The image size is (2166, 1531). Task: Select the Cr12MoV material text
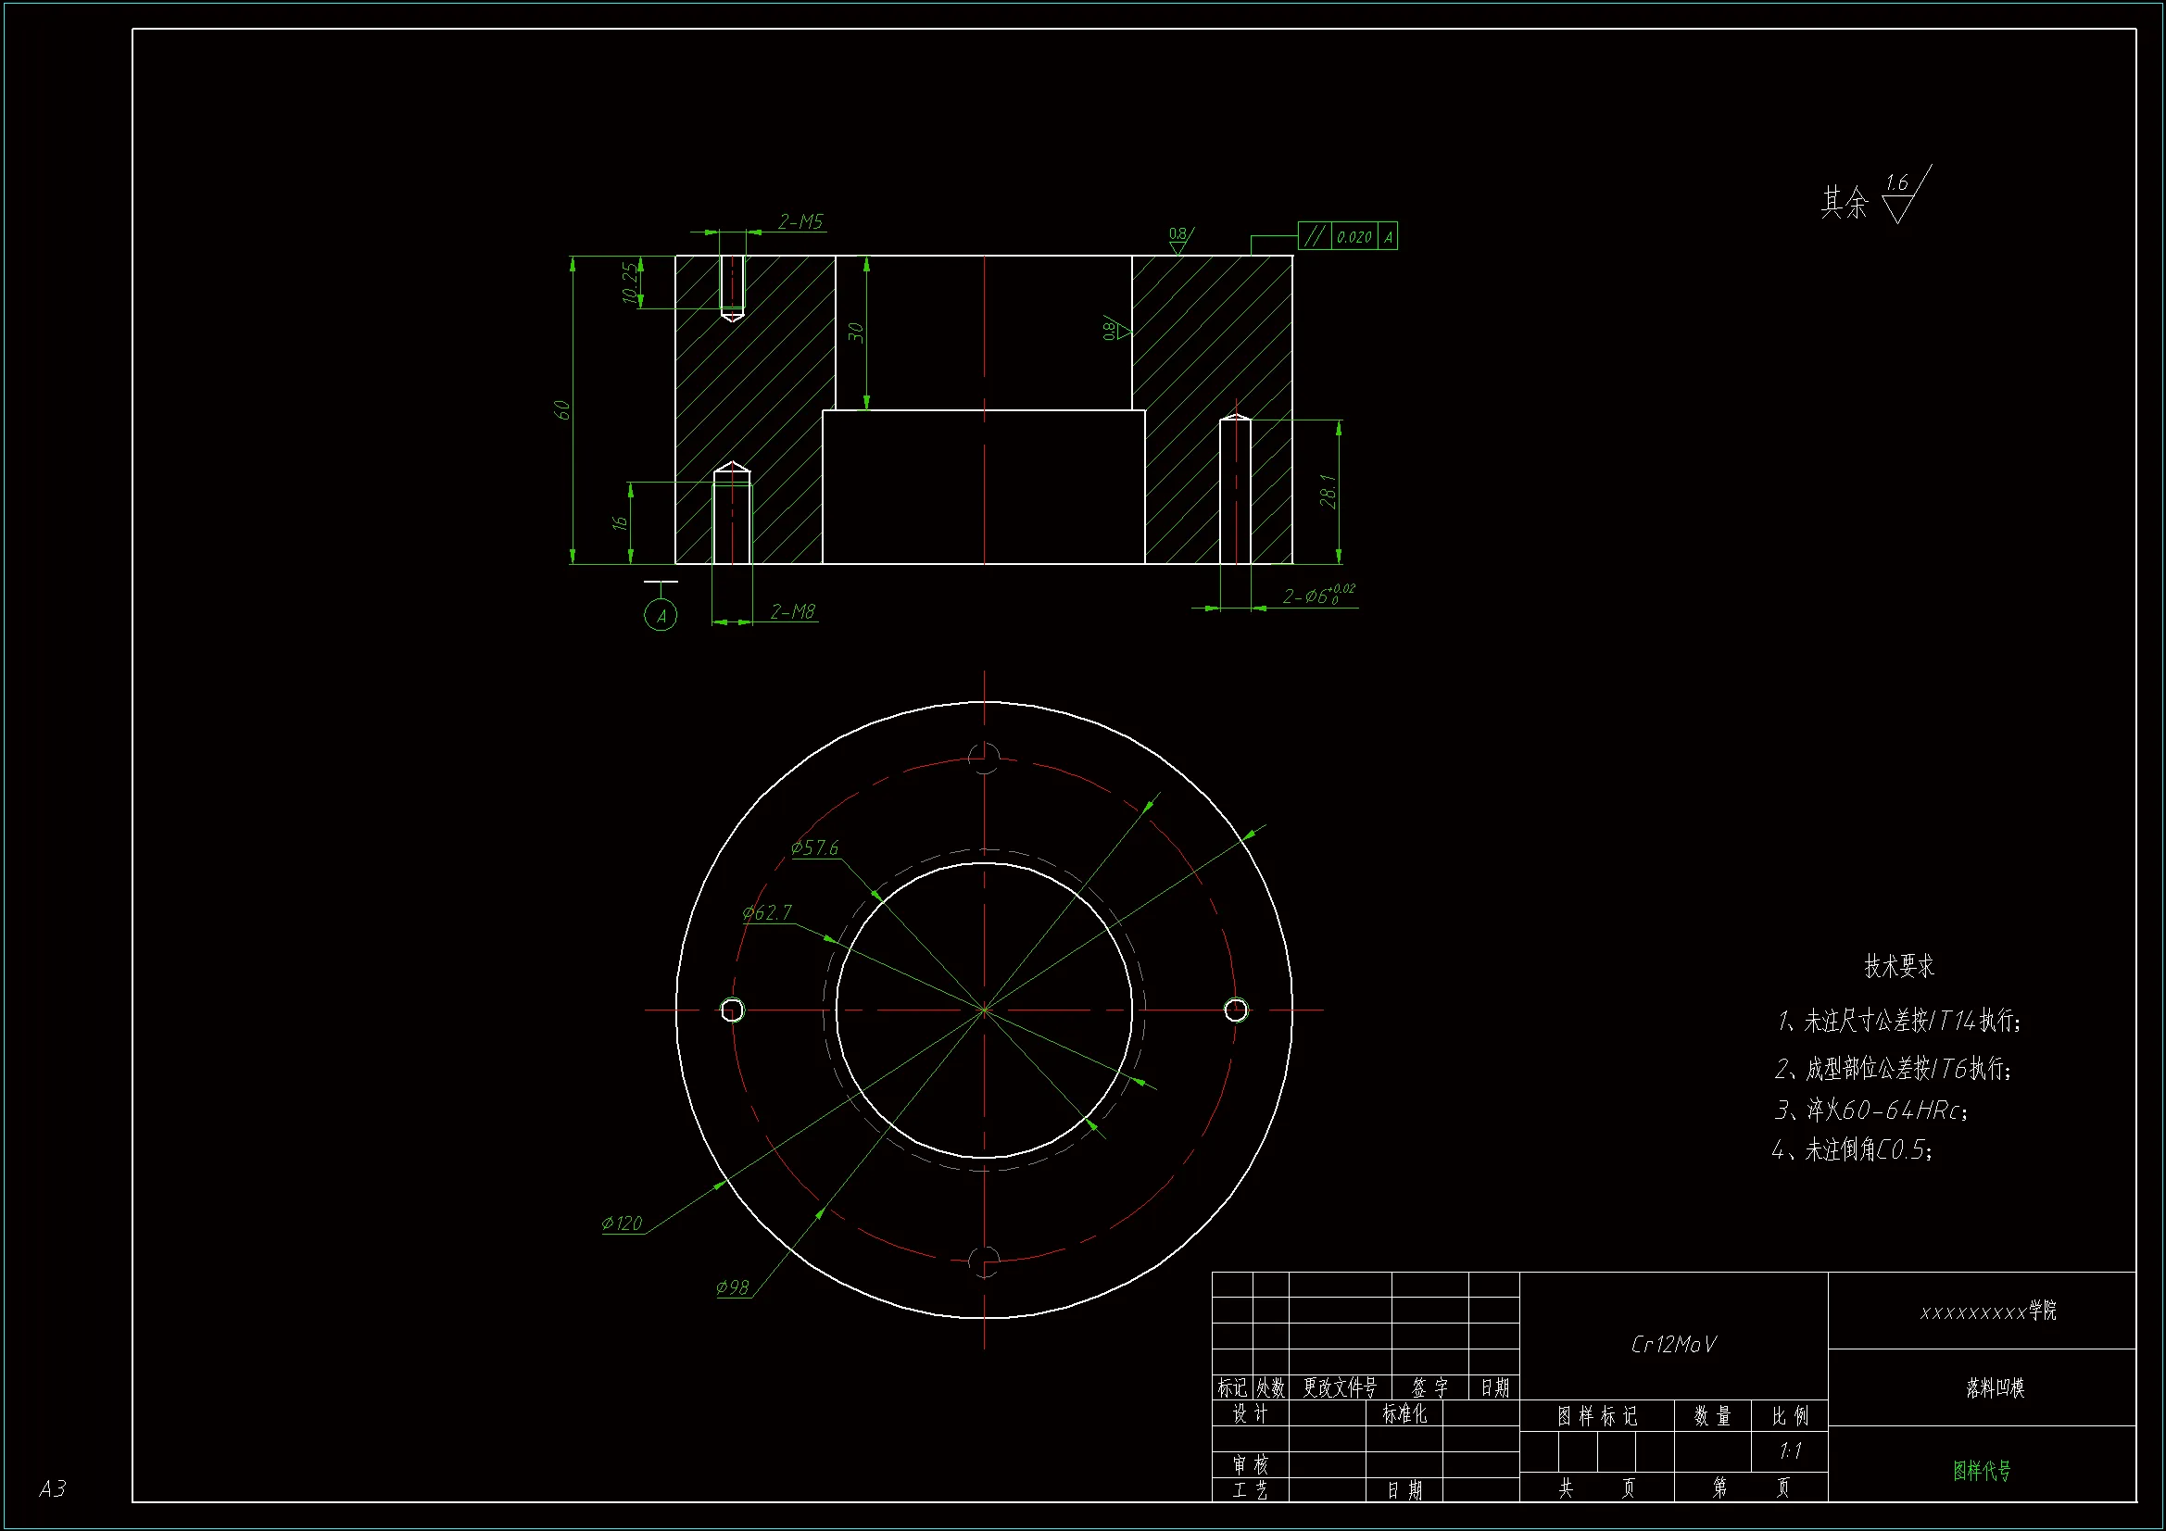[1673, 1344]
